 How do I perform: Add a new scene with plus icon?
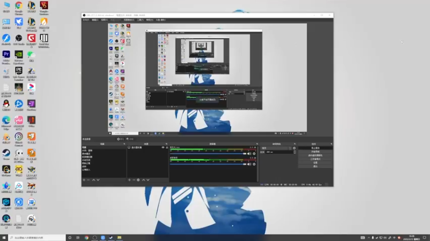pos(84,180)
